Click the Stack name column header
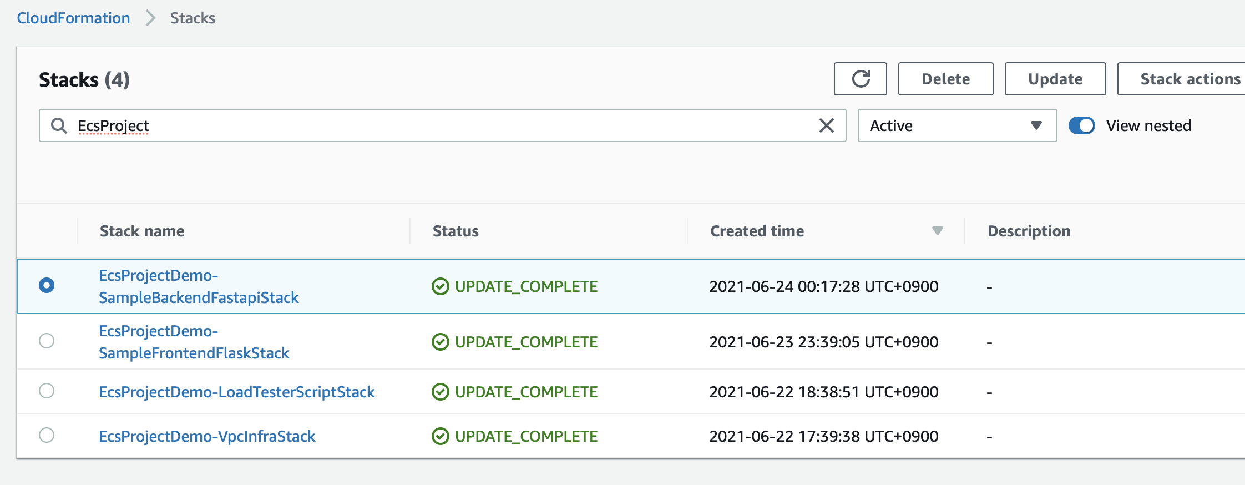The image size is (1245, 485). 142,231
